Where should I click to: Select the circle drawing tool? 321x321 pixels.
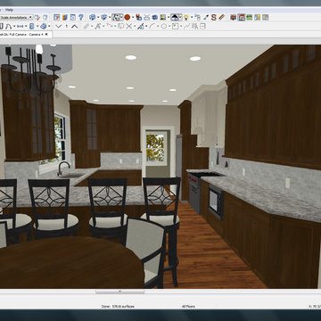click(x=164, y=26)
